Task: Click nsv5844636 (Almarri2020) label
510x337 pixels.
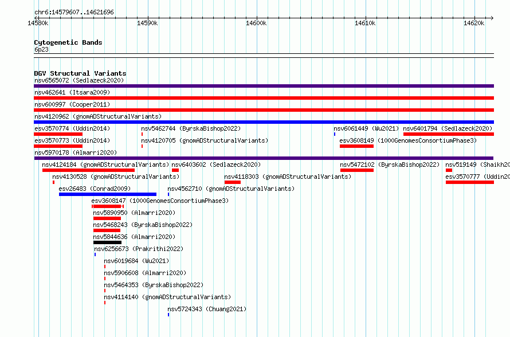Action: [x=134, y=237]
